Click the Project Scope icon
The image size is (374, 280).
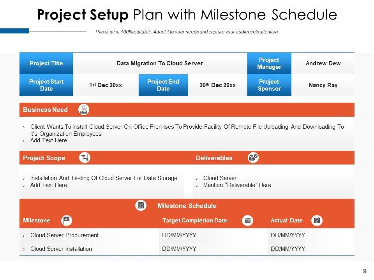coord(85,158)
